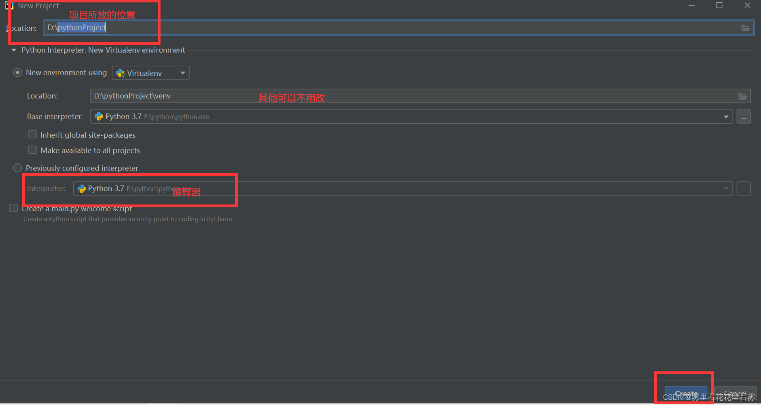
Task: Enable Inherit global site-packages checkbox
Action: 33,135
